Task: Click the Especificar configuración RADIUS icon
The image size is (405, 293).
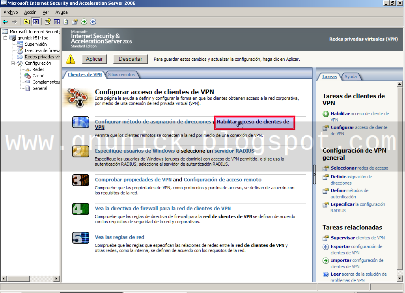Action: click(x=326, y=205)
